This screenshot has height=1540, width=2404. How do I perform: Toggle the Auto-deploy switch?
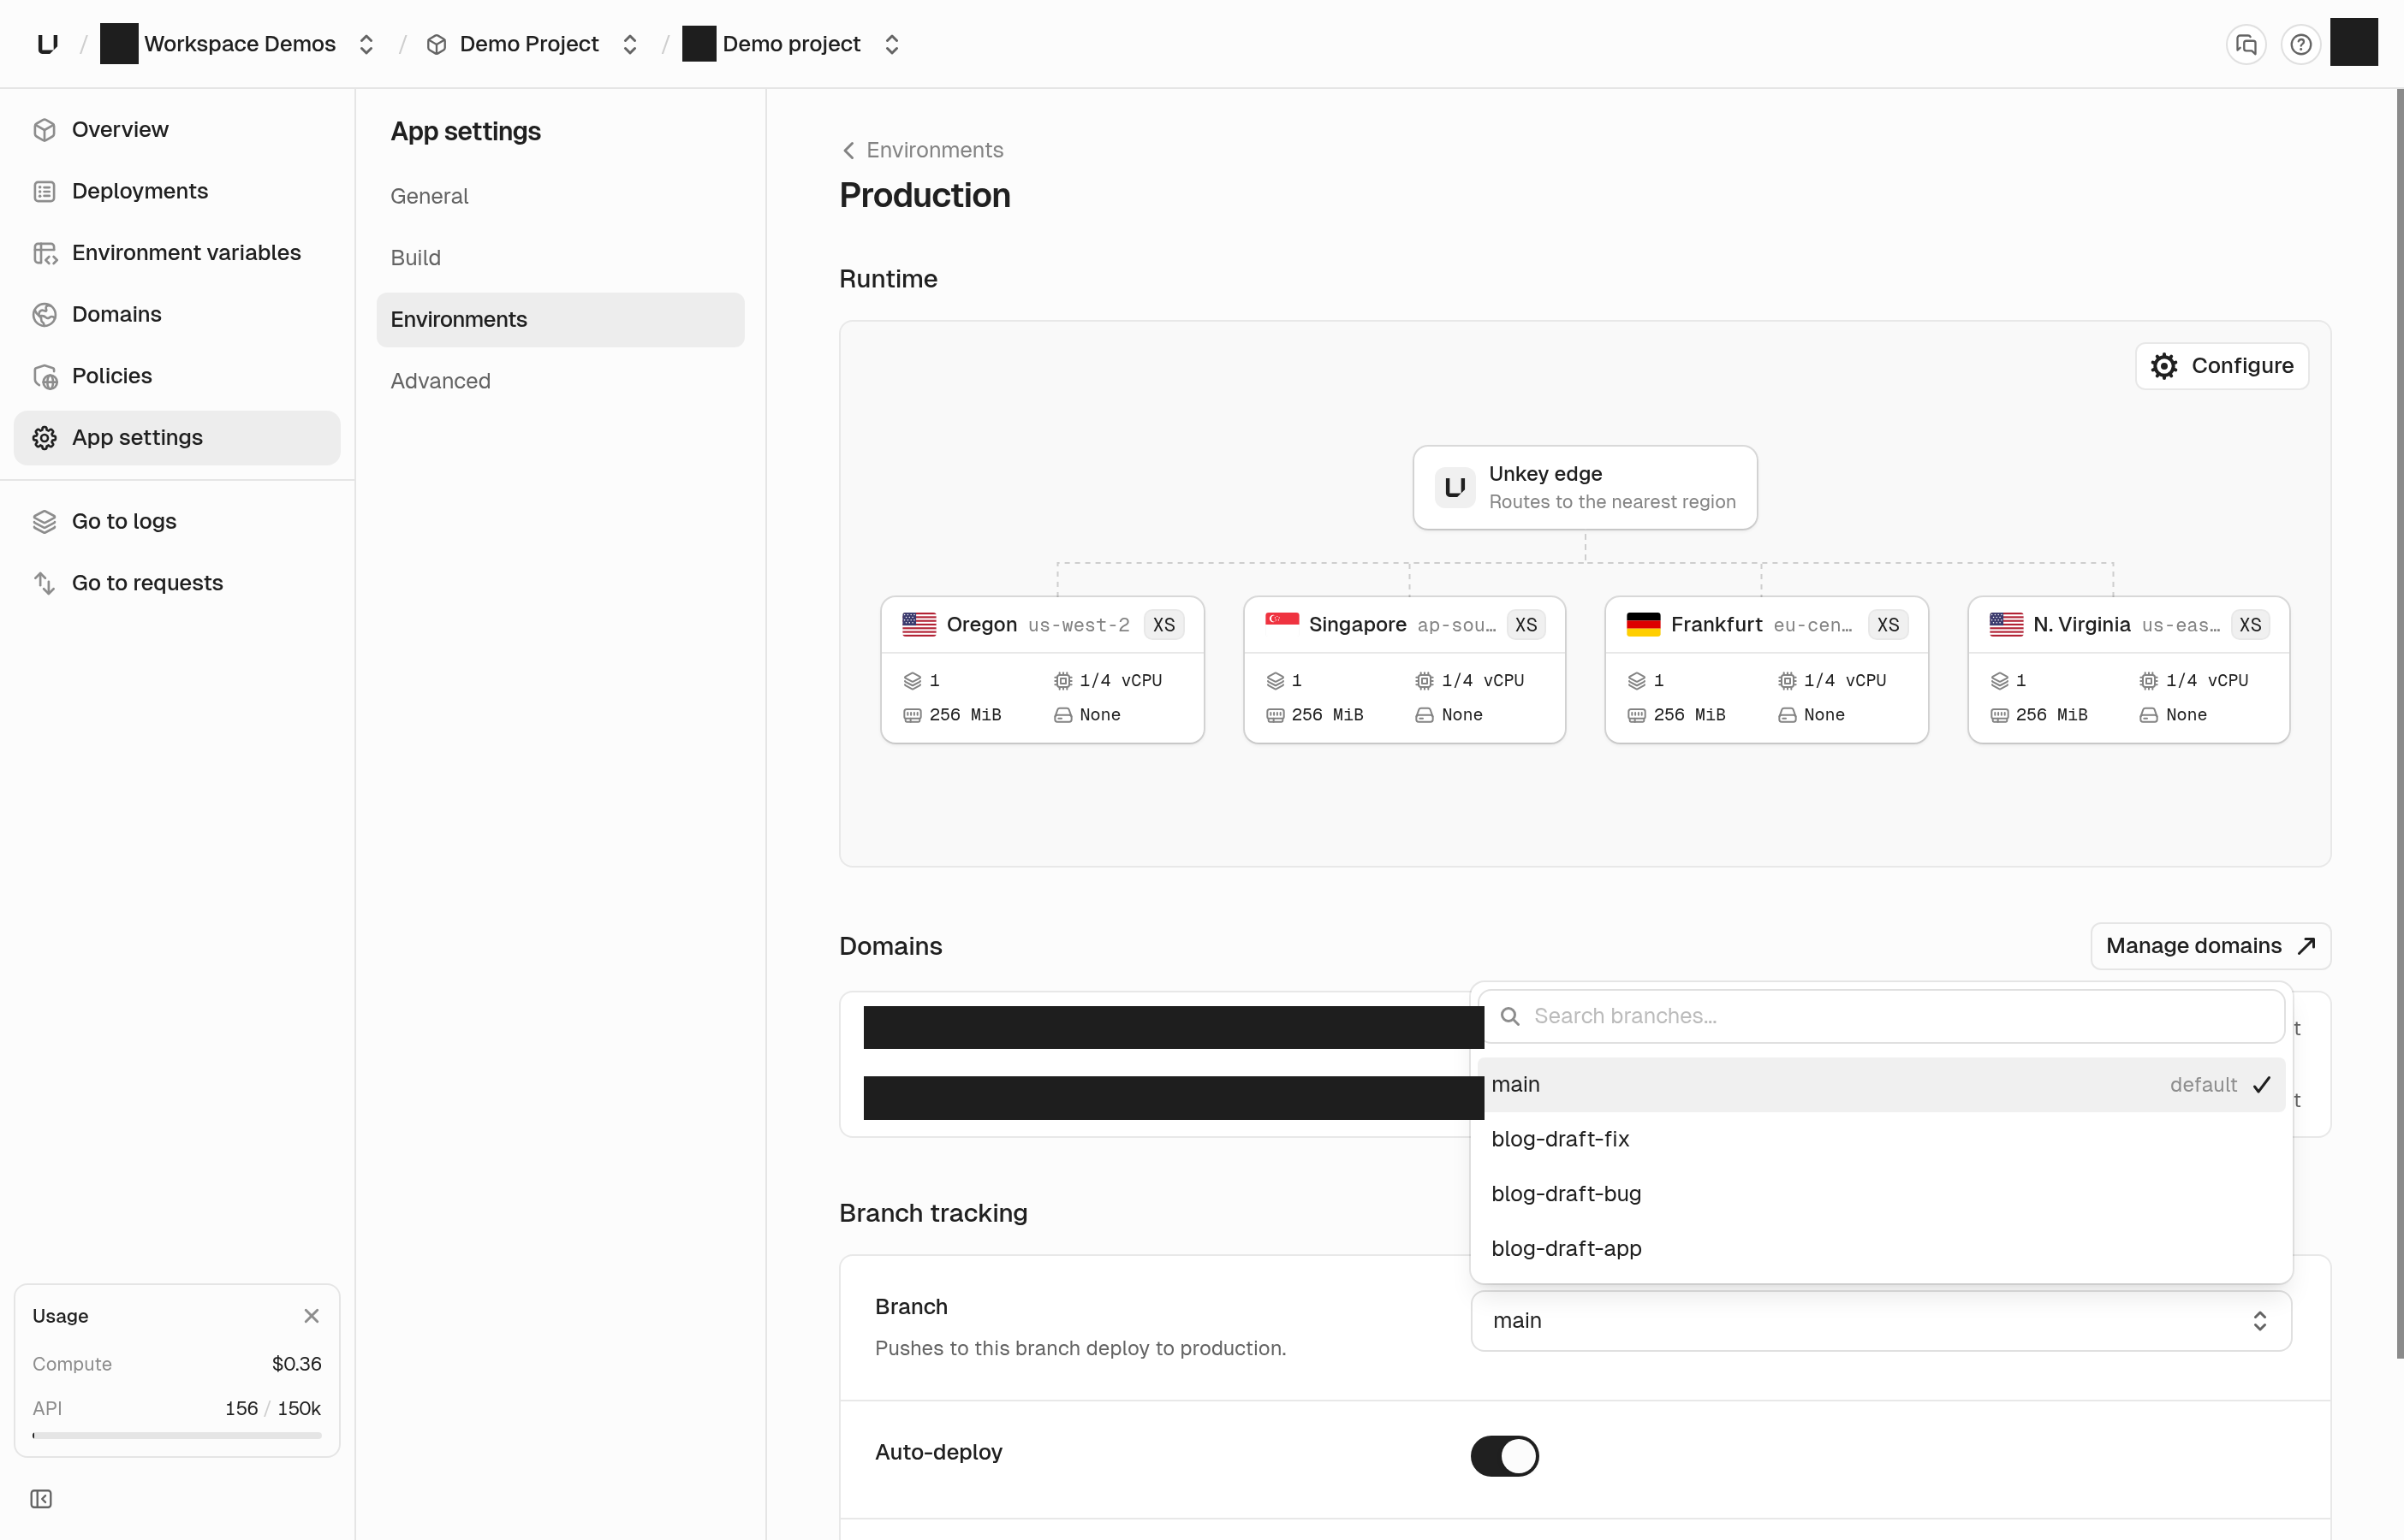tap(1503, 1456)
